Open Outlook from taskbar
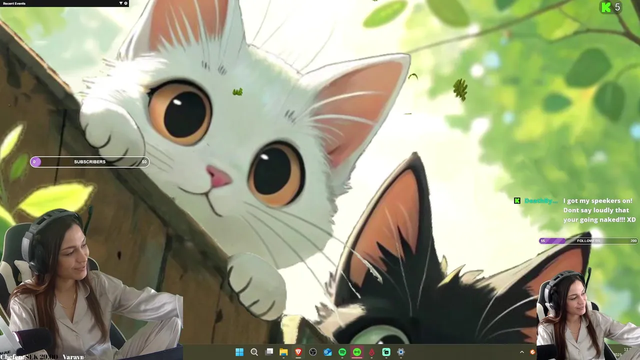640x360 pixels. point(327,352)
